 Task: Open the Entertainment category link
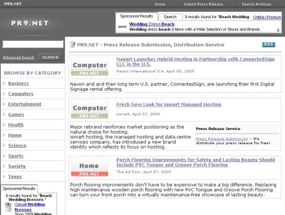[x=25, y=104]
